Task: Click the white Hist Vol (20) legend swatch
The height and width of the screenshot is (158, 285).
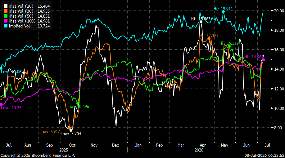Action: coord(6,6)
